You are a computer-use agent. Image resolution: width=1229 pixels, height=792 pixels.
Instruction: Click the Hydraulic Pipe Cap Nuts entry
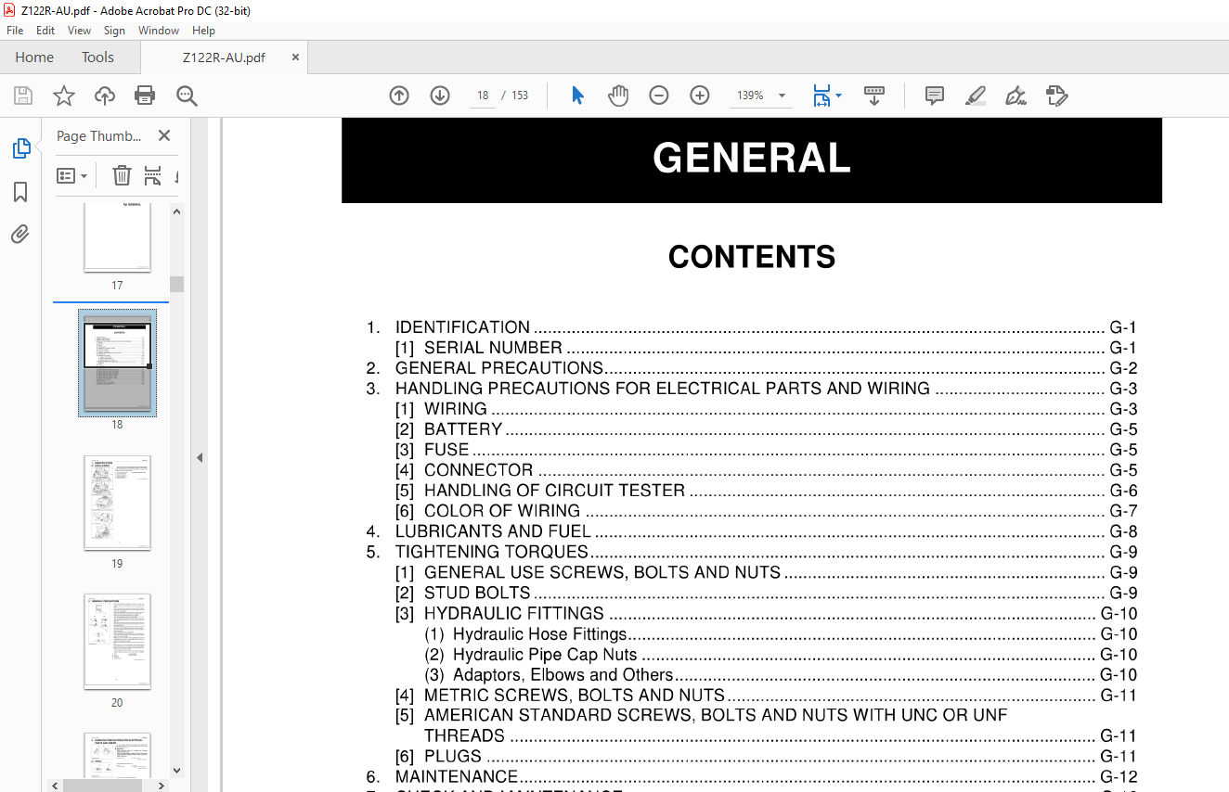pos(781,654)
